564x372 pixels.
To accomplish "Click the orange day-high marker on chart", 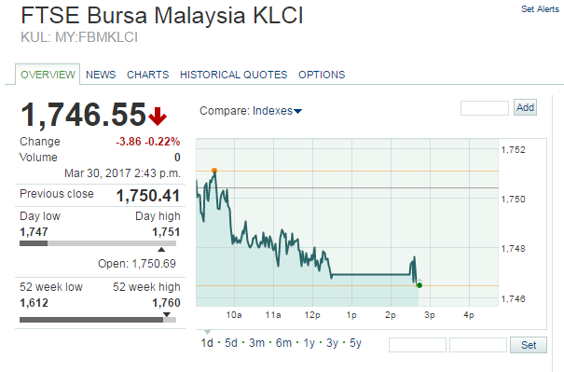I will click(214, 171).
